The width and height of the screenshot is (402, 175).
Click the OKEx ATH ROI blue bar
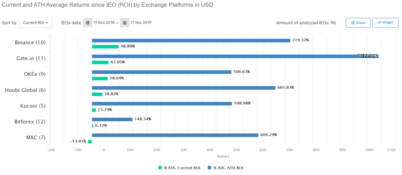tap(161, 72)
